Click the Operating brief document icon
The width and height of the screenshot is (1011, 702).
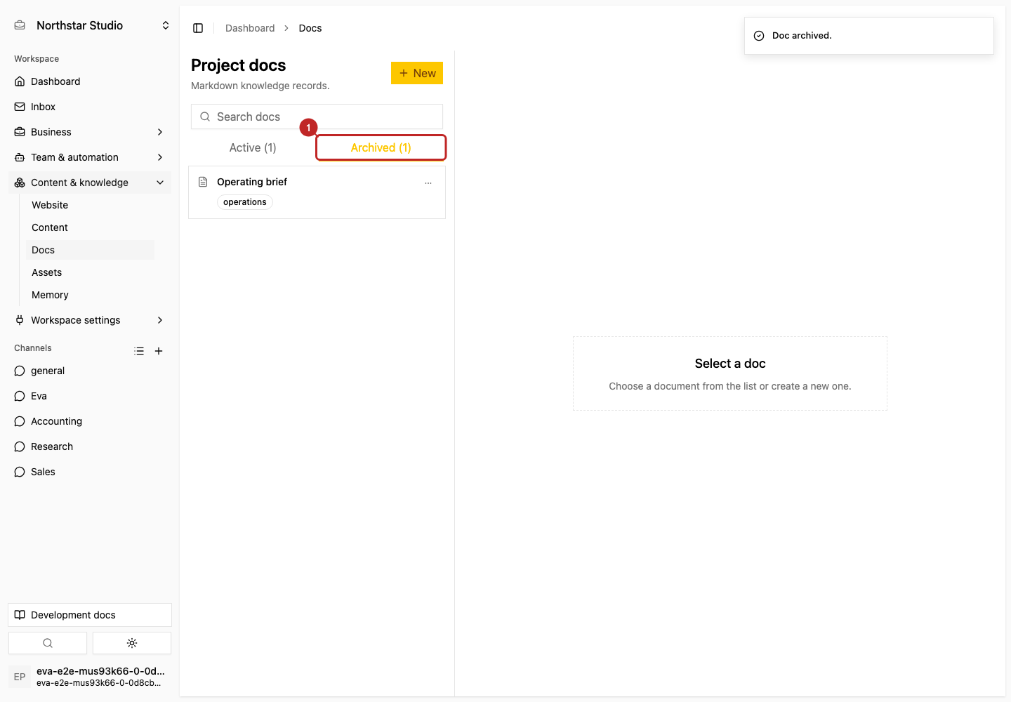pos(203,182)
